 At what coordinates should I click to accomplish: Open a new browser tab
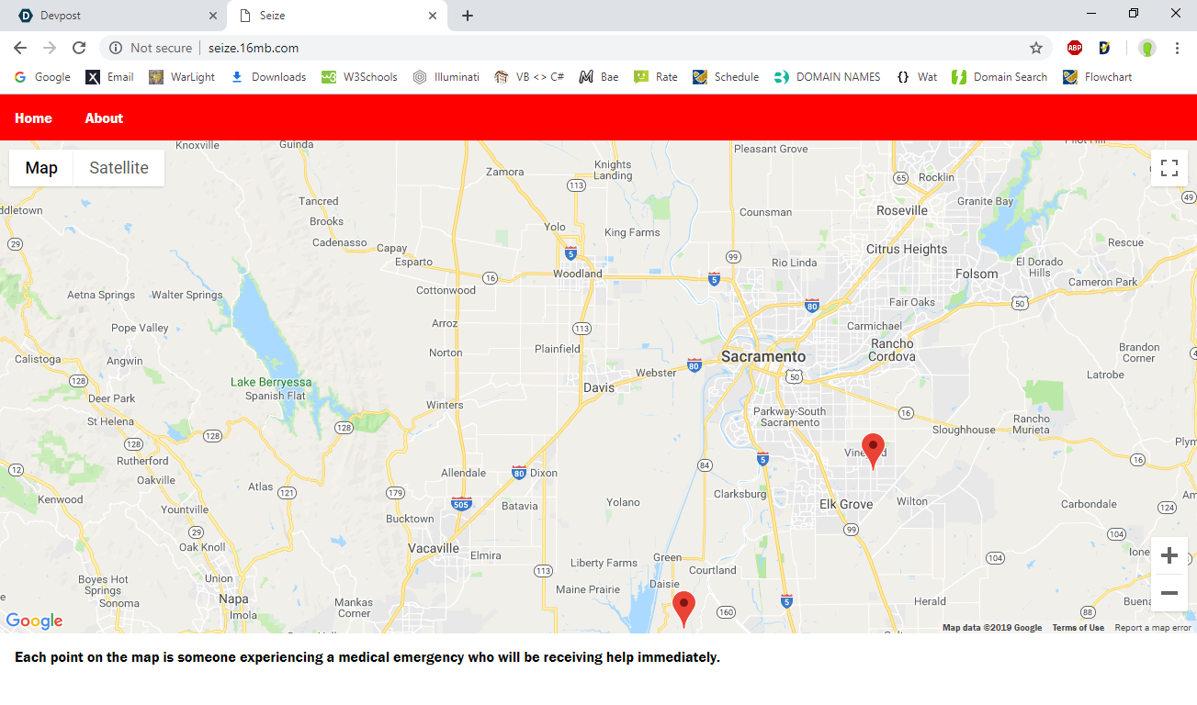[x=468, y=16]
